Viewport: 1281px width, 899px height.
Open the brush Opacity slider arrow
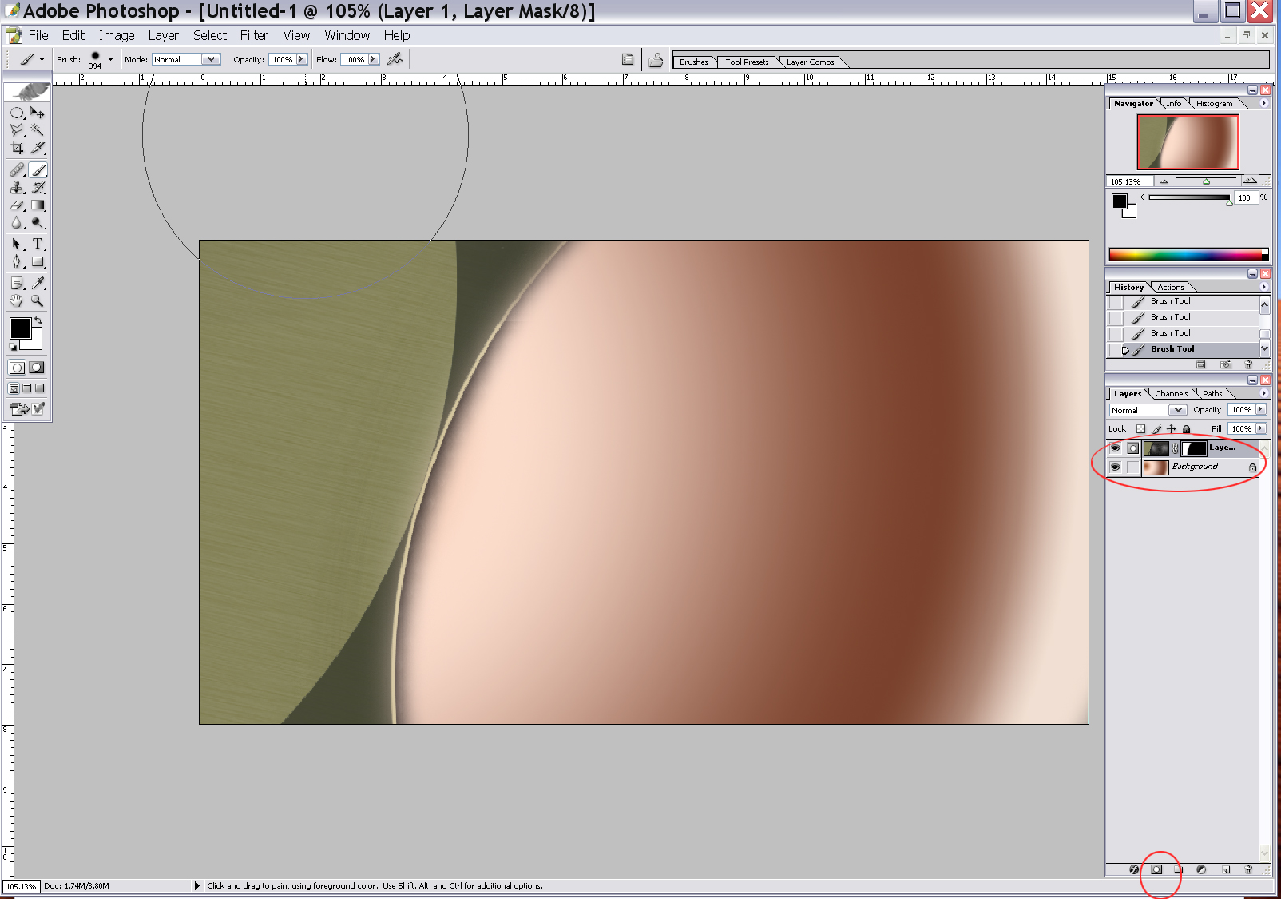pyautogui.click(x=301, y=59)
